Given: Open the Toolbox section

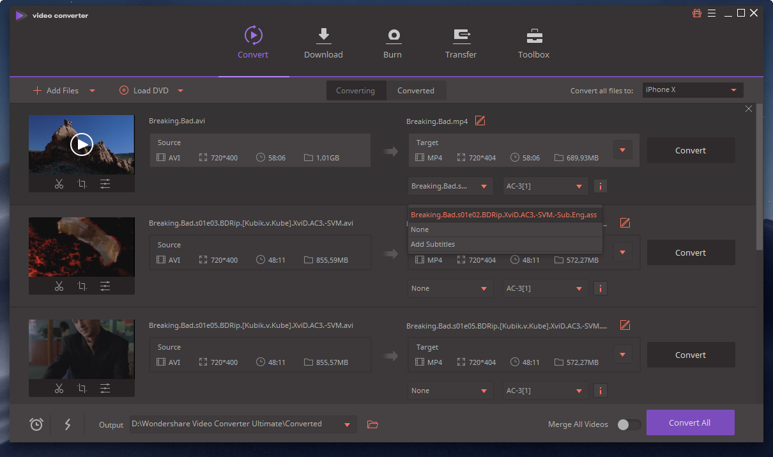Looking at the screenshot, I should (533, 43).
